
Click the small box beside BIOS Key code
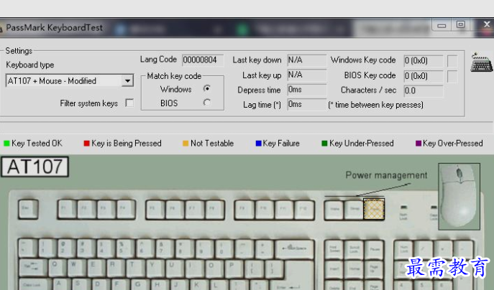452,76
